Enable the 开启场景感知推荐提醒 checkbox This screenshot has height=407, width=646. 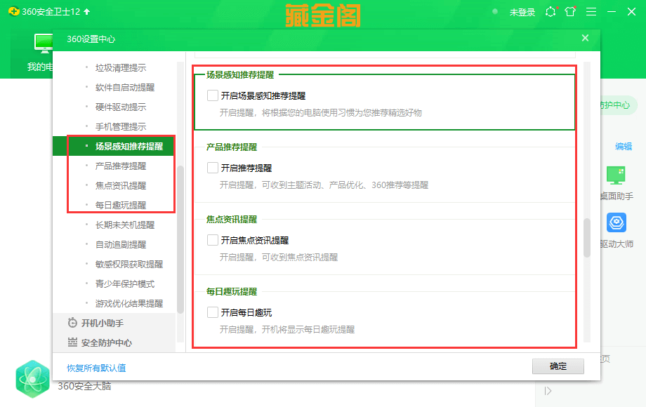pyautogui.click(x=213, y=95)
